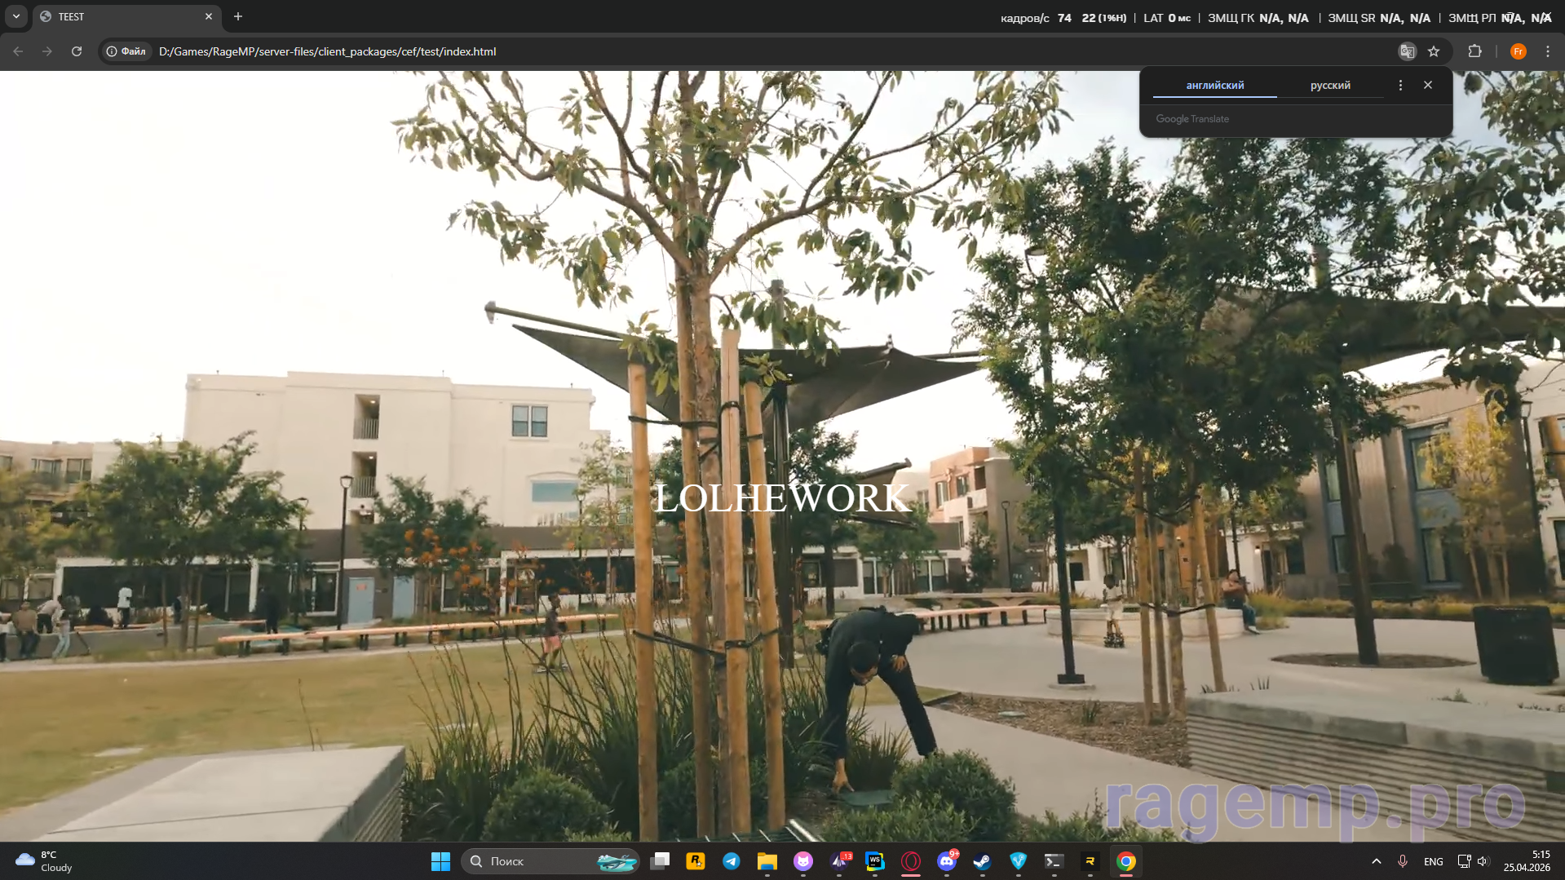Click the Google Translate icon in address bar
Viewport: 1565px width, 880px height.
pos(1407,51)
